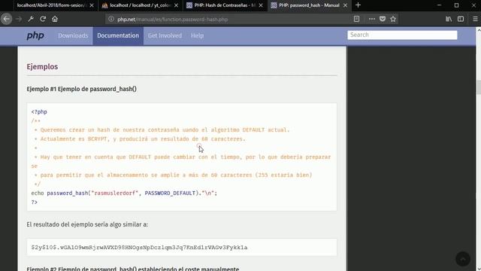Maximize the browser window

click(x=456, y=5)
